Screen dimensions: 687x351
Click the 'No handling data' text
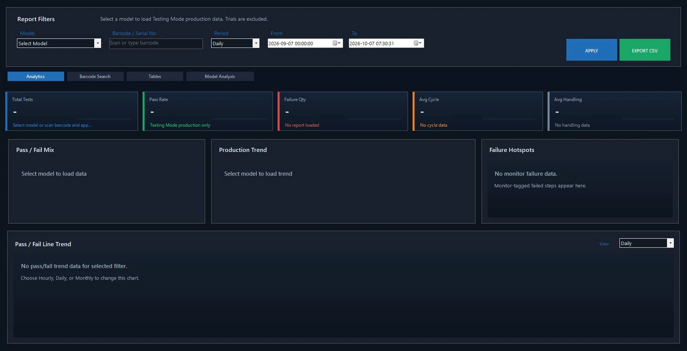point(572,125)
